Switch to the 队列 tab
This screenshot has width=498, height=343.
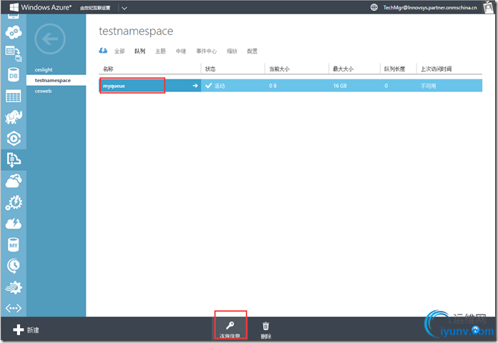pyautogui.click(x=140, y=51)
